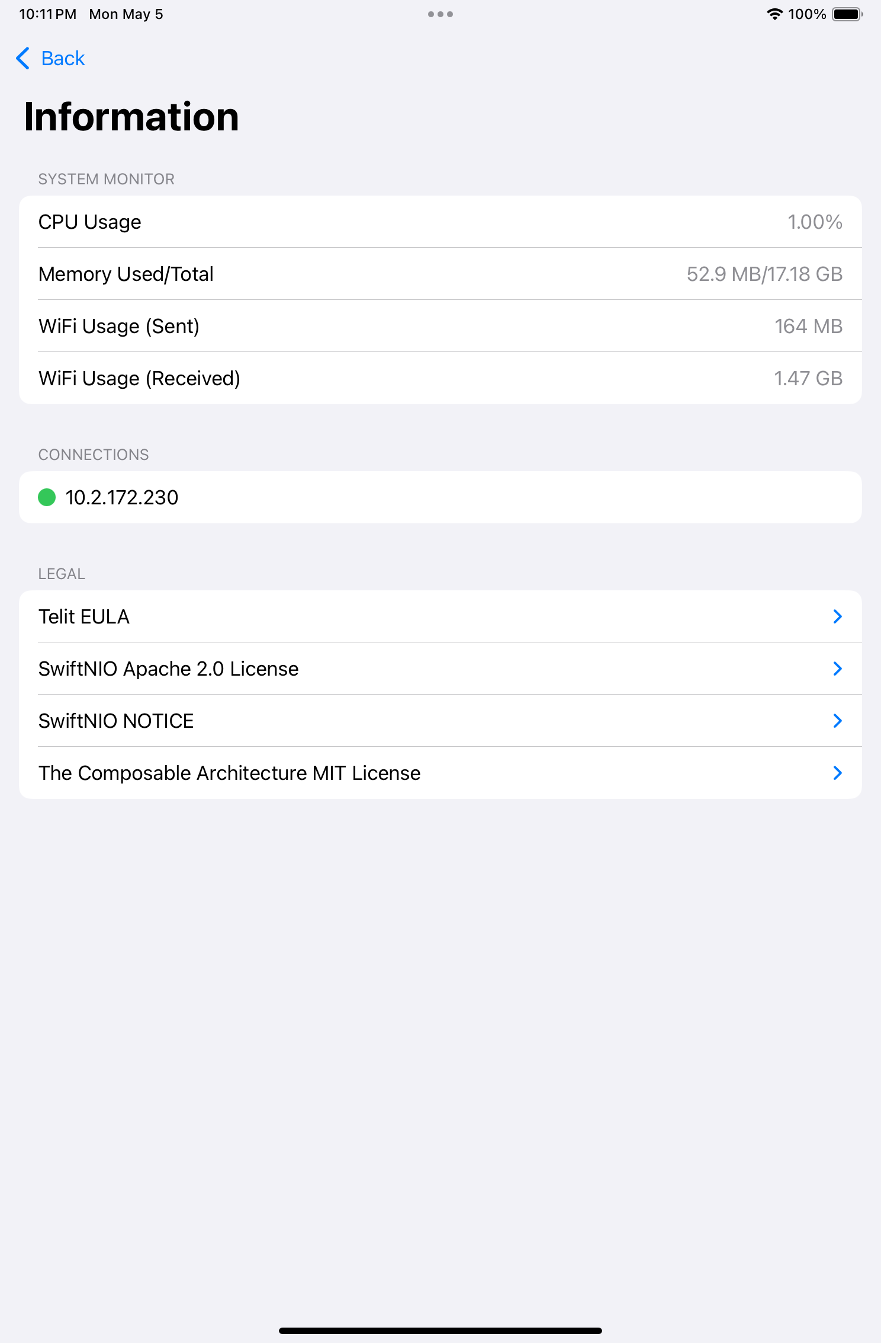Tap the WiFi Usage (Received) row
Viewport: 881px width, 1343px height.
440,378
